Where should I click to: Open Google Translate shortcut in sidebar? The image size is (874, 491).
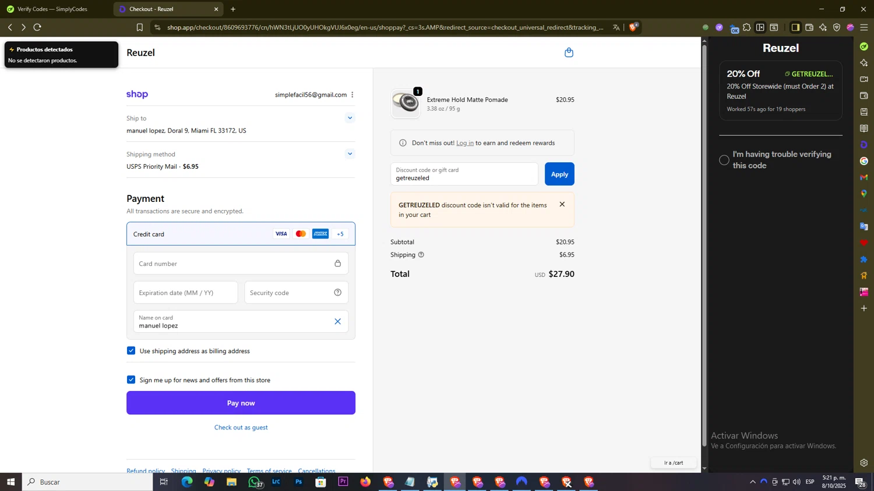pyautogui.click(x=864, y=226)
